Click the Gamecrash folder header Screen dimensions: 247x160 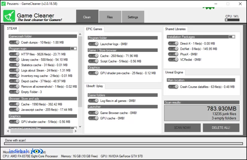point(43,36)
